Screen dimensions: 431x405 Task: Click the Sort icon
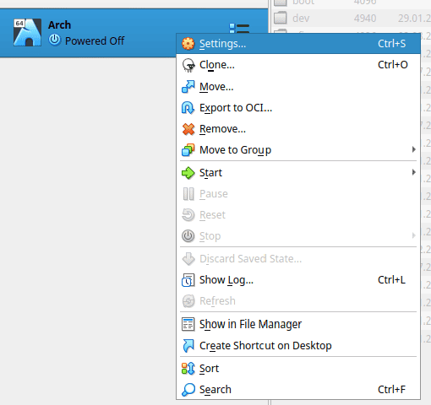[188, 369]
